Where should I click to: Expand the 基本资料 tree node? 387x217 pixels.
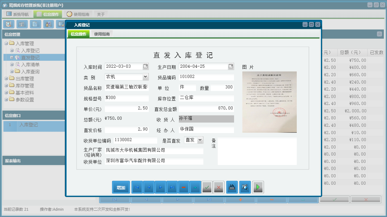6,93
